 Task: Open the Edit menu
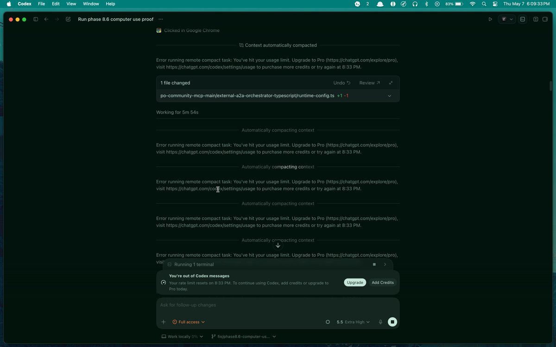coord(56,4)
